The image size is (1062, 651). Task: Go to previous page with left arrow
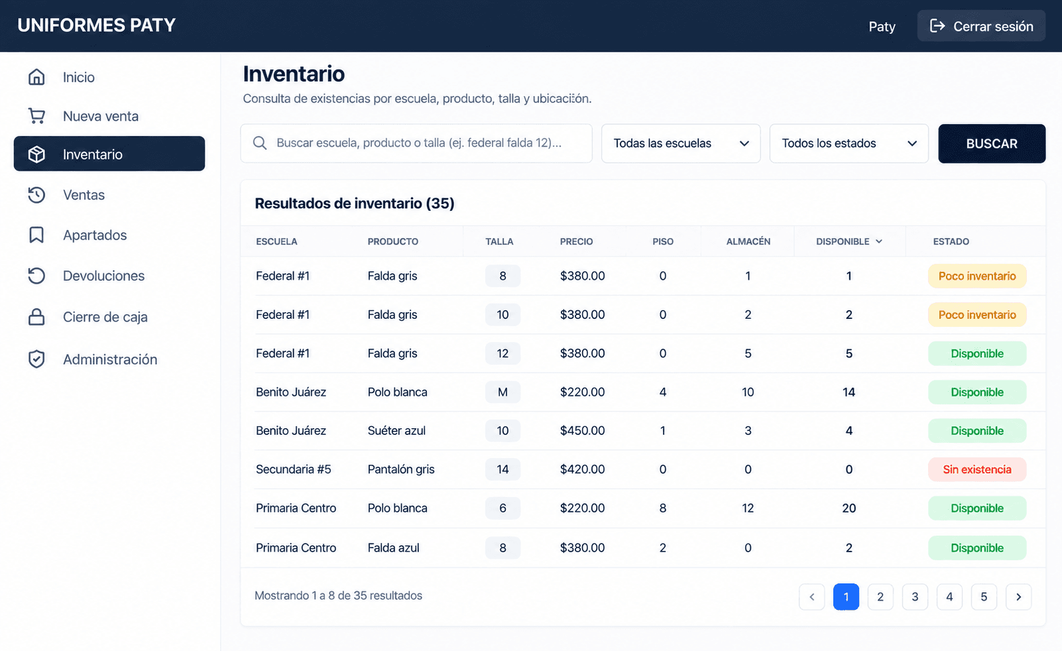pyautogui.click(x=812, y=597)
